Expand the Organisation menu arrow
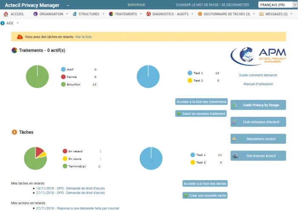 click(x=67, y=14)
